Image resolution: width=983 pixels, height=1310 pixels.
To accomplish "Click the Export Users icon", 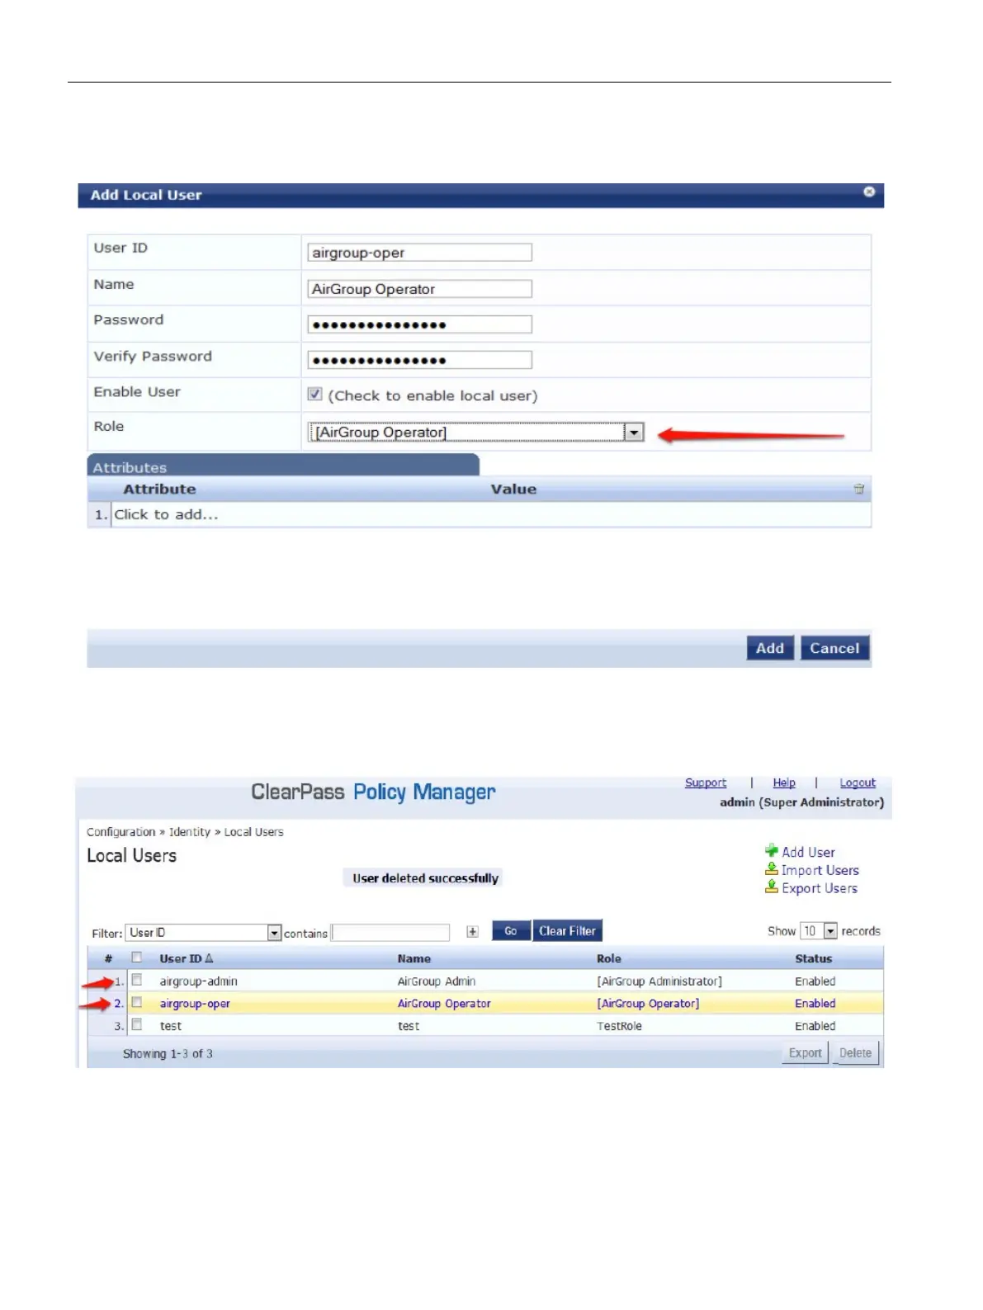I will pyautogui.click(x=772, y=887).
